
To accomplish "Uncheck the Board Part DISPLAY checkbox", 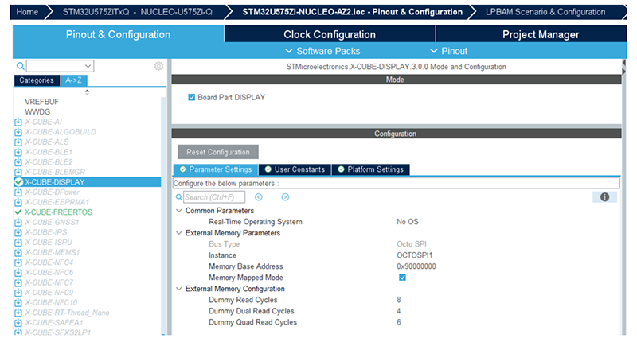I will click(191, 97).
